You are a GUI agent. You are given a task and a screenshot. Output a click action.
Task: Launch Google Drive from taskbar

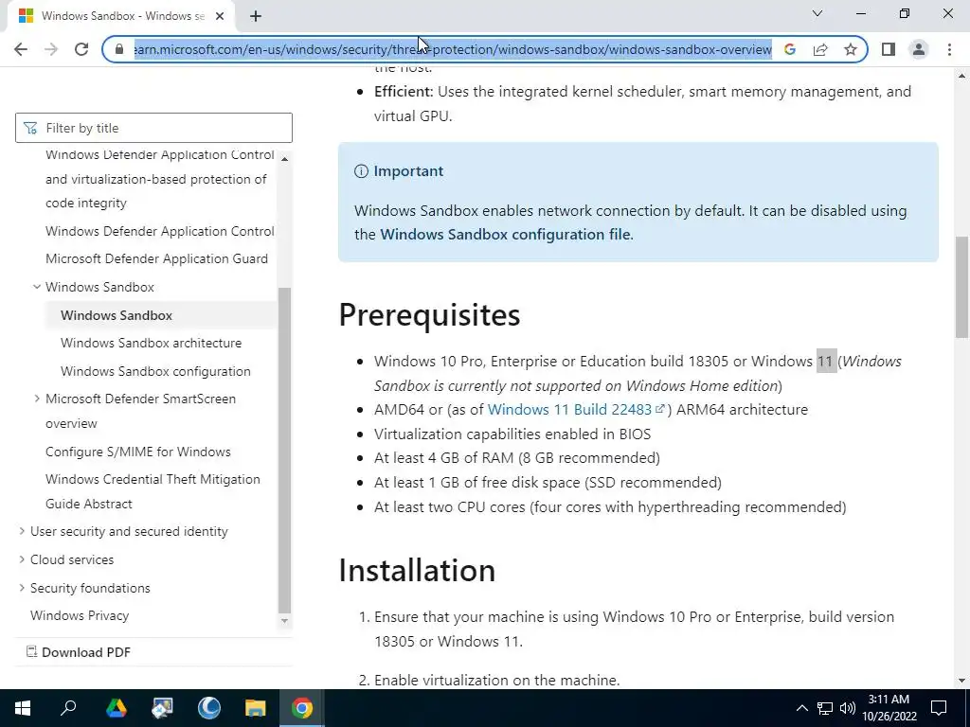tap(116, 708)
